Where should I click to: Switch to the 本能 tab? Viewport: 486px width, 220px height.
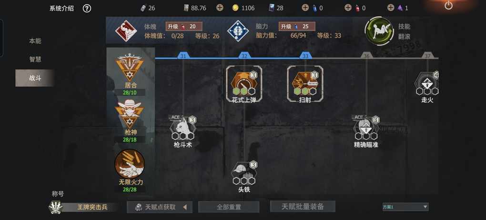point(35,41)
